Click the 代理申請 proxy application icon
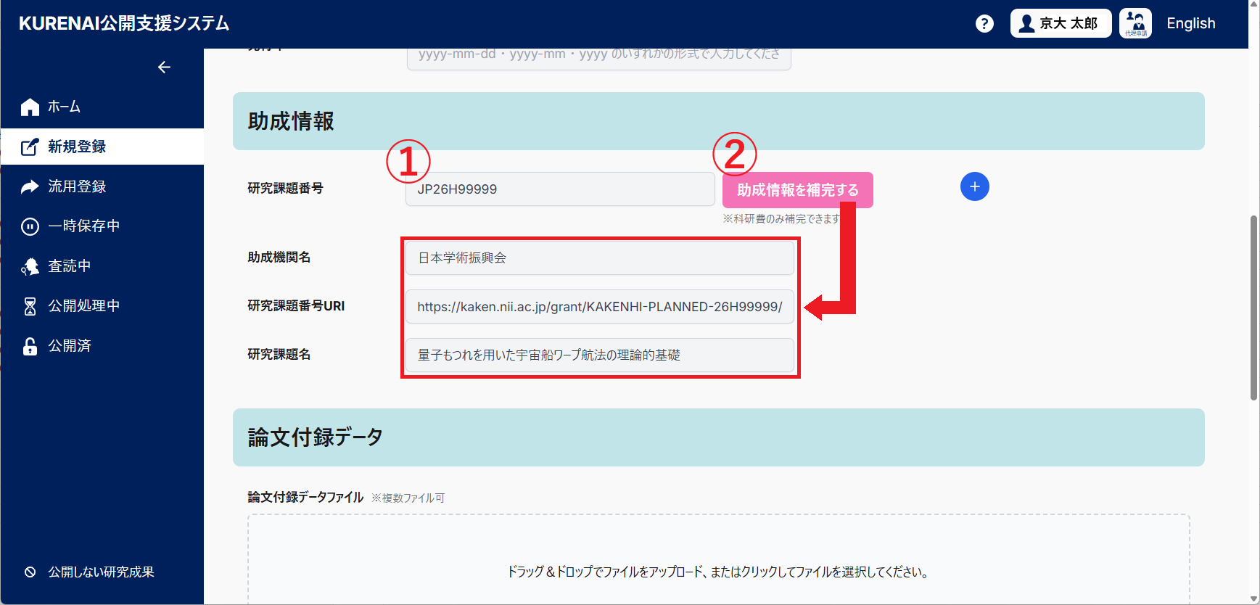 tap(1135, 23)
